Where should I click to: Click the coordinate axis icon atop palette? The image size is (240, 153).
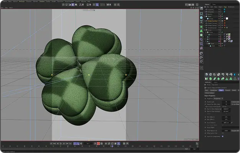point(201,8)
